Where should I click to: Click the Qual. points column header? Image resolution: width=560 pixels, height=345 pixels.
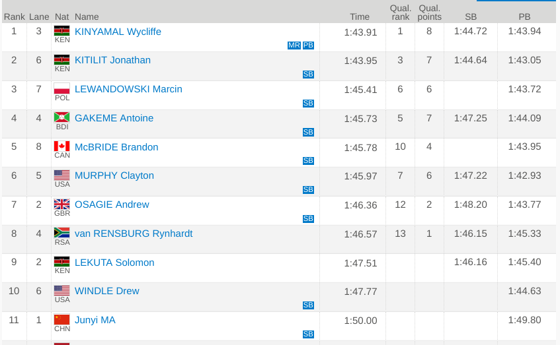[x=429, y=13]
